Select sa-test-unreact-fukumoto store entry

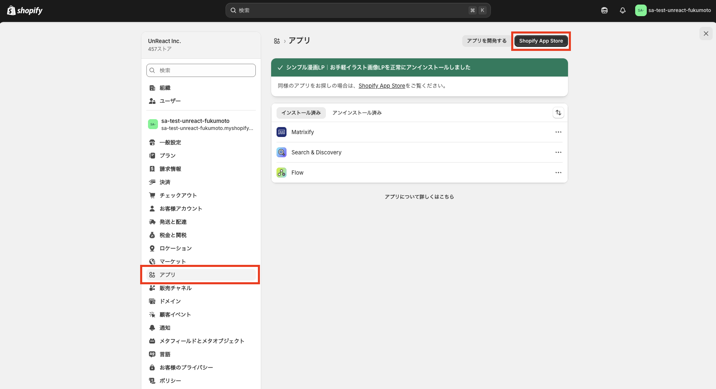click(x=201, y=124)
